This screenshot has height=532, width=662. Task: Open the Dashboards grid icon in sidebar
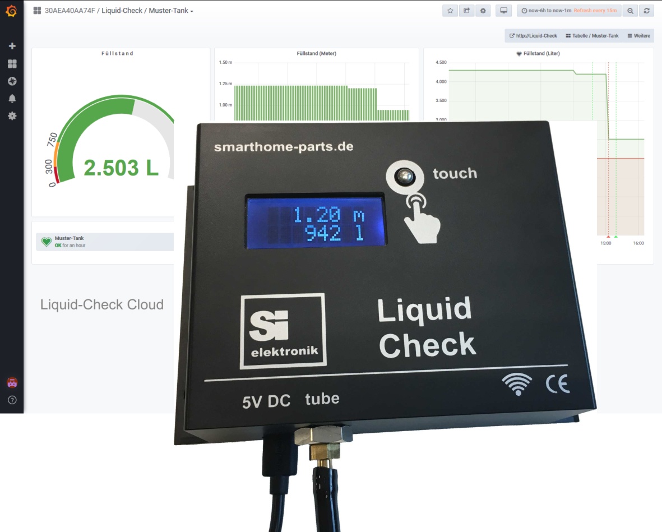pos(12,64)
